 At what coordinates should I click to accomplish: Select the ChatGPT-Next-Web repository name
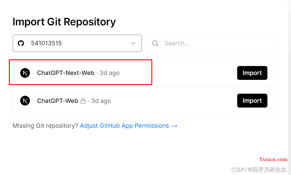coord(66,73)
